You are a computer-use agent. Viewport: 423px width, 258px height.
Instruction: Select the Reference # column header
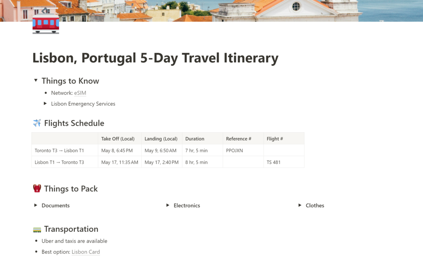tap(239, 138)
